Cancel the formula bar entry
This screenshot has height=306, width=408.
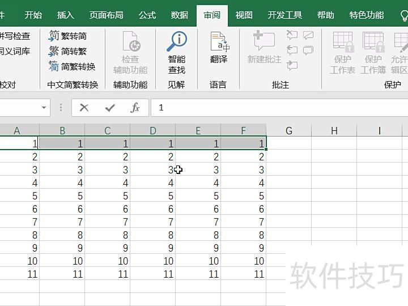(x=84, y=108)
